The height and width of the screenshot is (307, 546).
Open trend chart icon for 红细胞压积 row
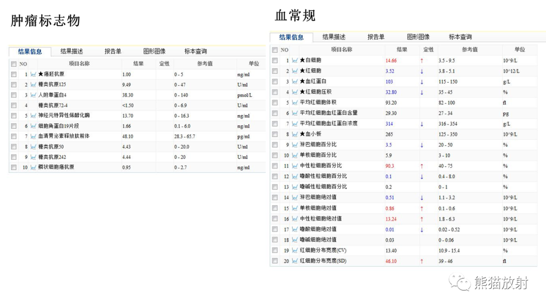point(295,92)
